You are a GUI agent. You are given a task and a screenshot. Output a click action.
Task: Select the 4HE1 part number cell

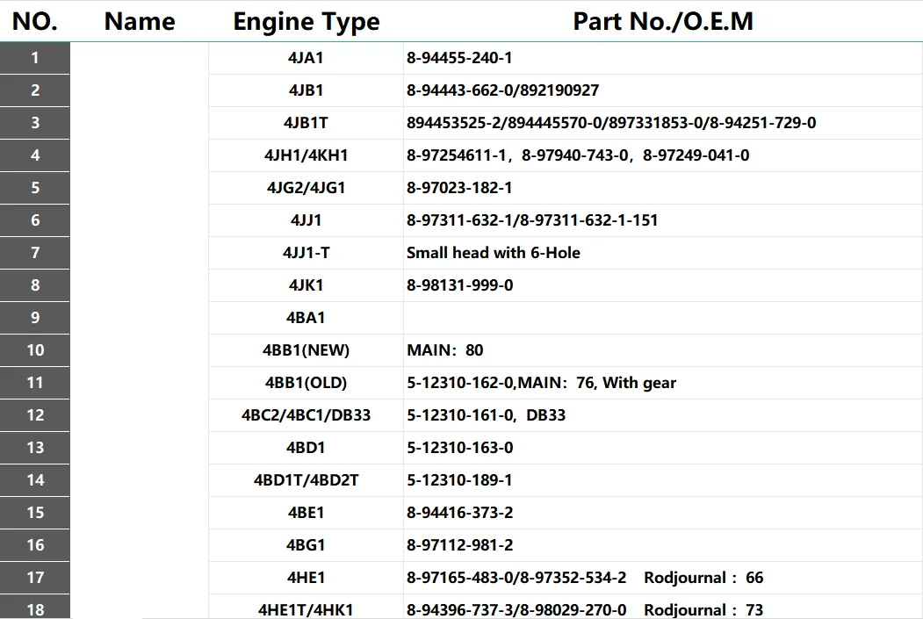tap(584, 578)
